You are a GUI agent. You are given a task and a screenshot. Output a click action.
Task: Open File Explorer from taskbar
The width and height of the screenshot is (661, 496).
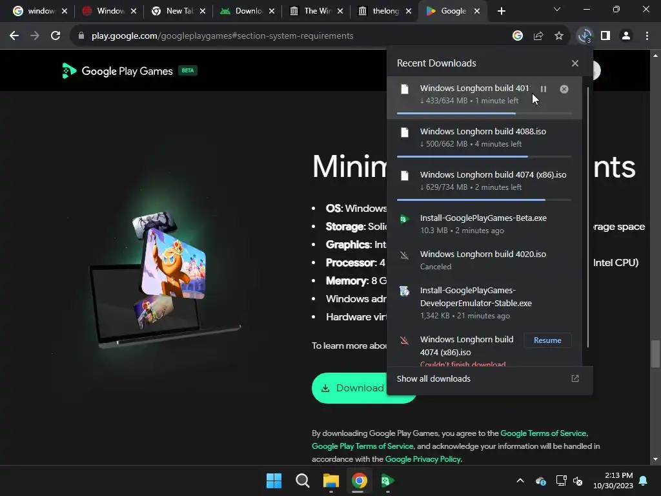[x=331, y=480]
